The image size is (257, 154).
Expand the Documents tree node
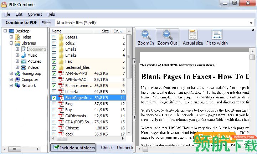click(17, 49)
